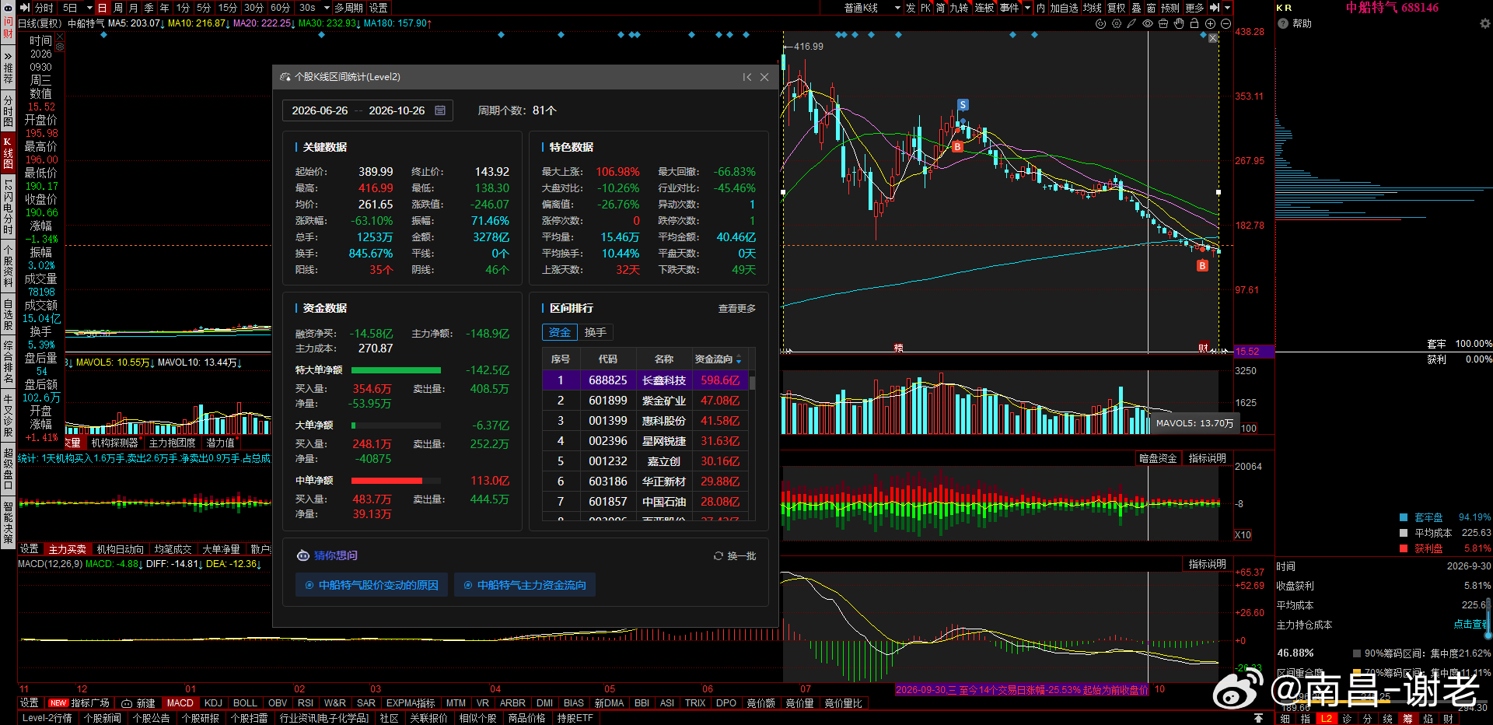Open 中船特气主力资金流向 suggestion
This screenshot has height=725, width=1493.
[x=525, y=585]
